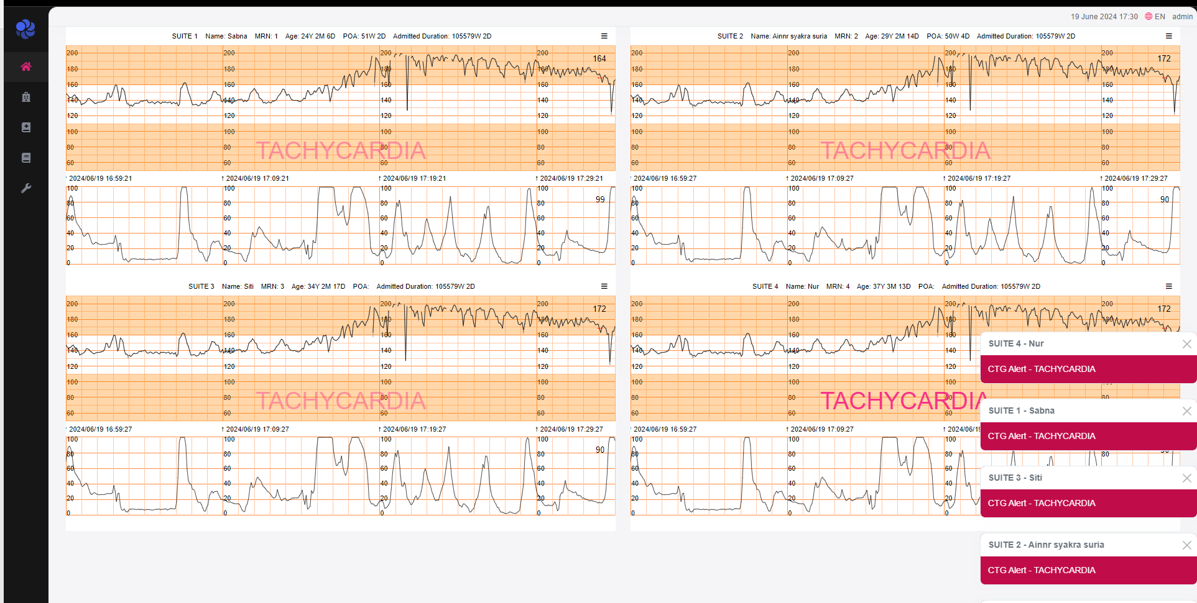Click the globe language icon
The height and width of the screenshot is (603, 1197).
[1148, 17]
